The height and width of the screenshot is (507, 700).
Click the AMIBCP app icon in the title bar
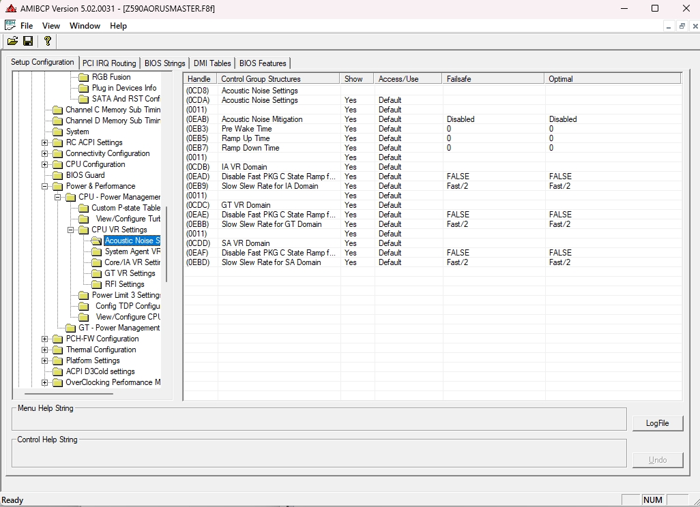click(x=11, y=8)
